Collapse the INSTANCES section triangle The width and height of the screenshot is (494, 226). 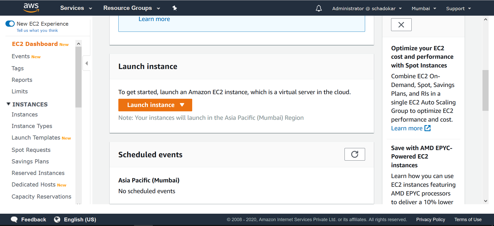(8, 104)
